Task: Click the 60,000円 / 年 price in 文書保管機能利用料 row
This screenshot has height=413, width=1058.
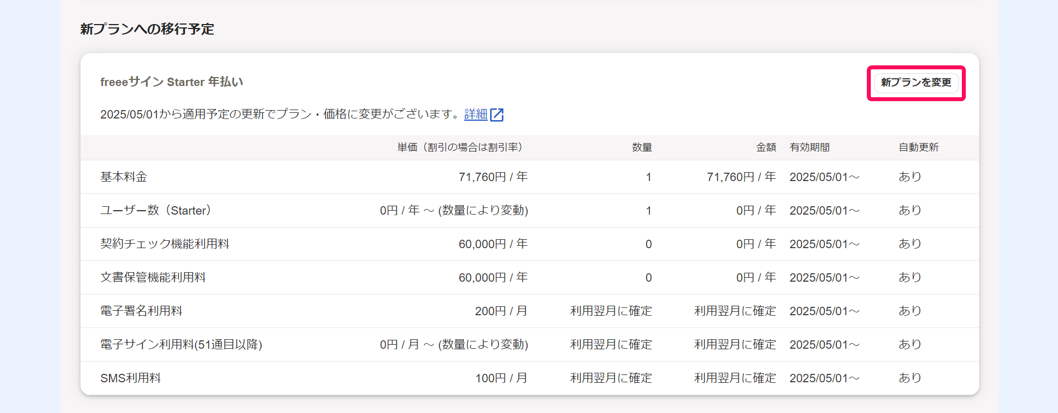Action: [493, 278]
